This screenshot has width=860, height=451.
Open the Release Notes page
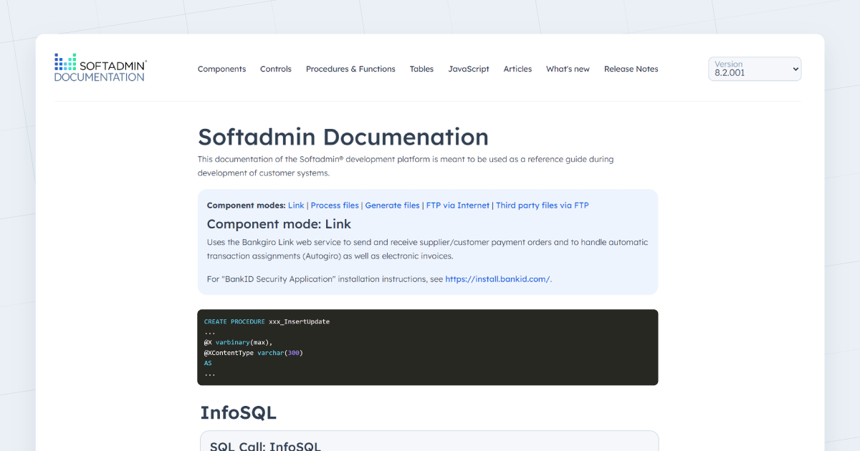click(x=631, y=69)
